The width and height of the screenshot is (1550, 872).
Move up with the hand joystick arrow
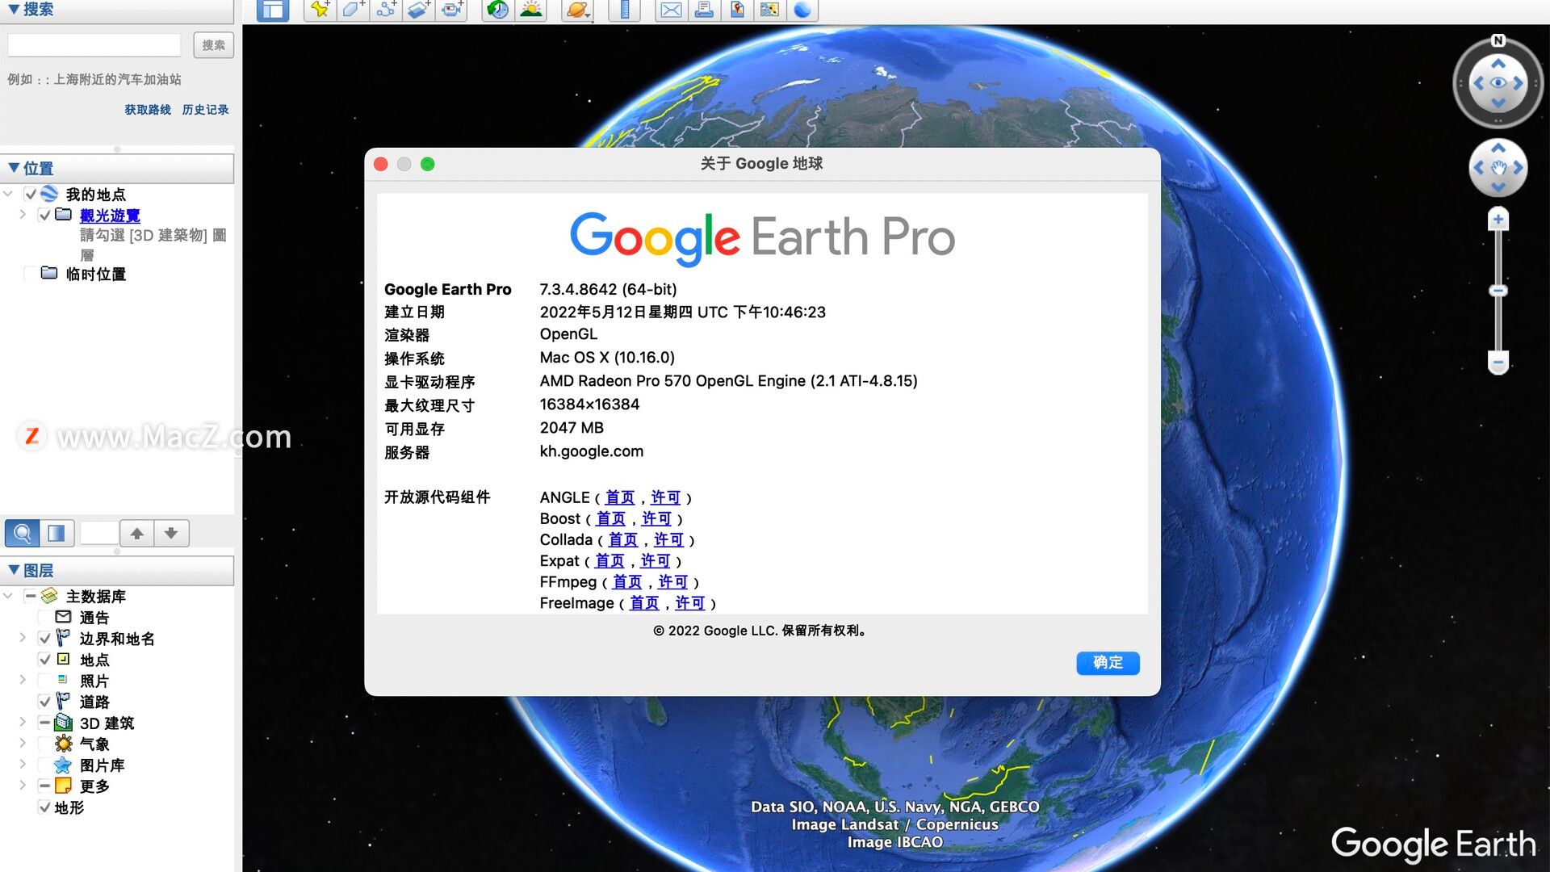[1498, 148]
